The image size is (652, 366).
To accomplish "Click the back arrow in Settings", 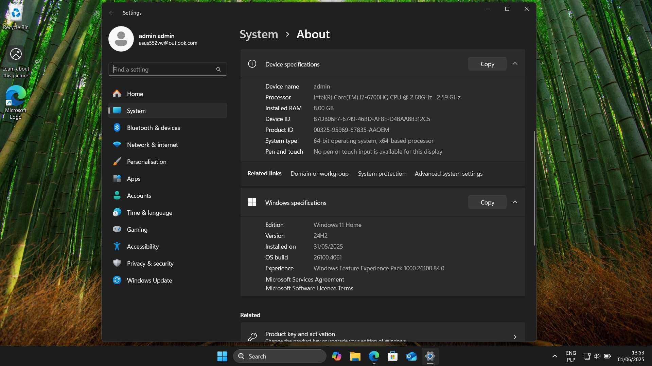I will point(111,13).
